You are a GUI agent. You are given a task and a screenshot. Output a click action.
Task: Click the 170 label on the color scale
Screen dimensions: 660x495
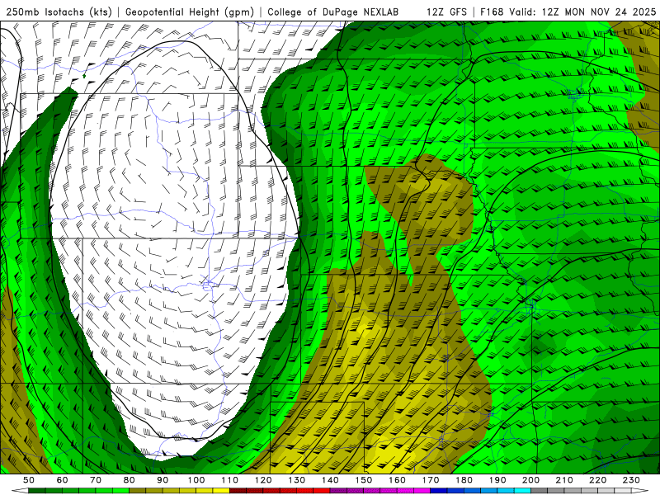point(431,480)
